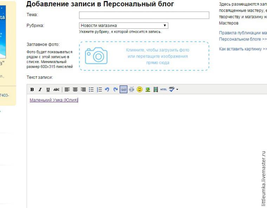Apply underline formatting

[48, 90]
